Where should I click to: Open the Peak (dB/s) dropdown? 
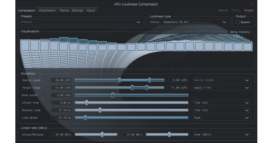click(x=222, y=134)
